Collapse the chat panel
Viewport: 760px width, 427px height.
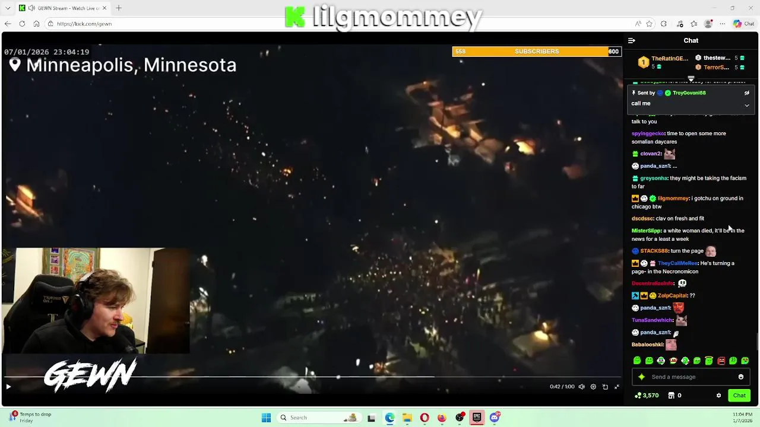click(632, 40)
